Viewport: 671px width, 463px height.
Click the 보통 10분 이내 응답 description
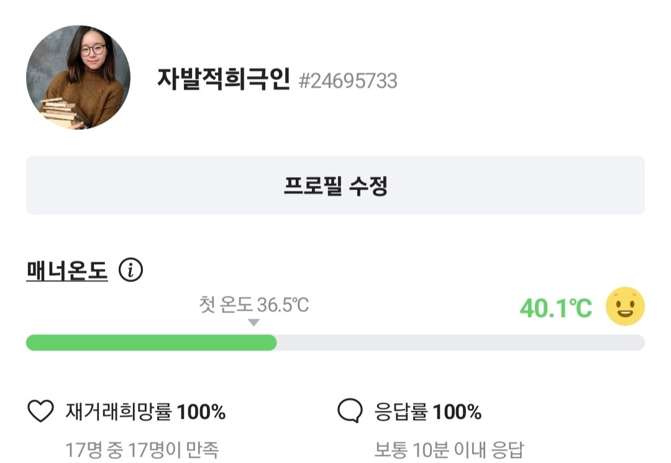pos(449,449)
